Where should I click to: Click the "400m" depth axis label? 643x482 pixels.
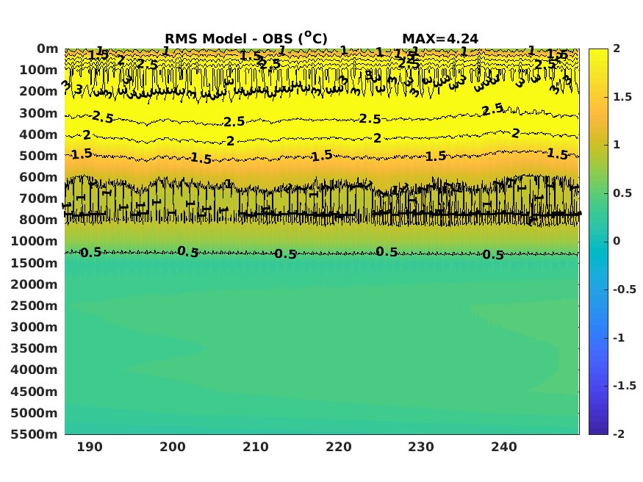pyautogui.click(x=38, y=134)
